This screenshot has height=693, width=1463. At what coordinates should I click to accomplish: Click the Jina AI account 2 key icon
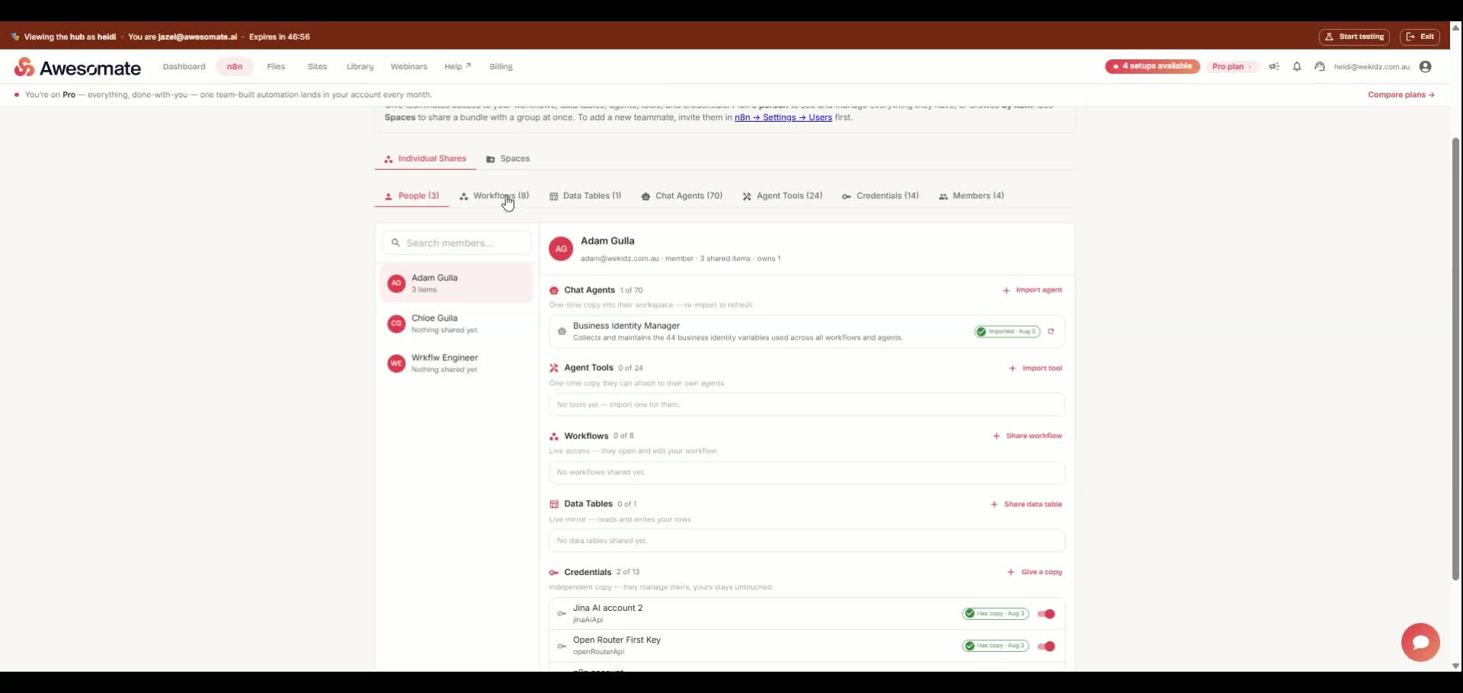[x=562, y=614]
